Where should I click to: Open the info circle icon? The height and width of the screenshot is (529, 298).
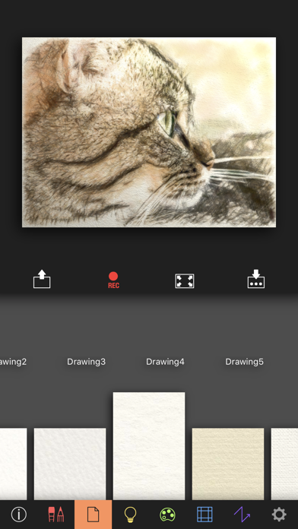point(18,515)
